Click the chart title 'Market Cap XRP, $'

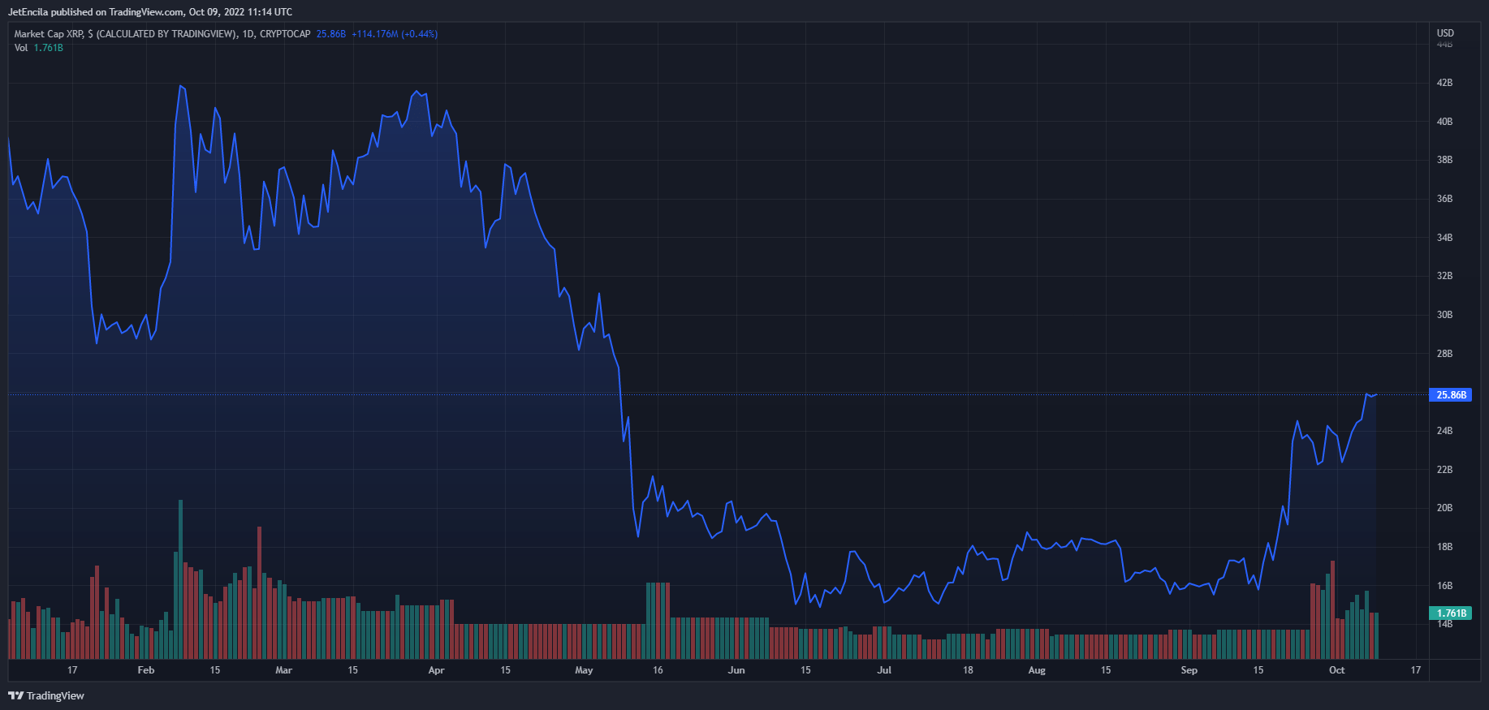coord(54,34)
